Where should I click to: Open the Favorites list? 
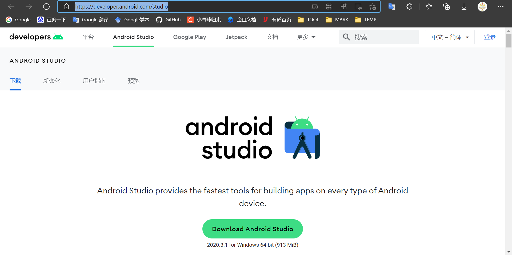point(429,6)
